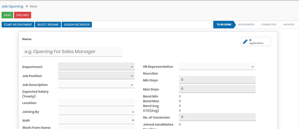Click Assign Recruiter button
The height and width of the screenshot is (129, 299).
77,25
